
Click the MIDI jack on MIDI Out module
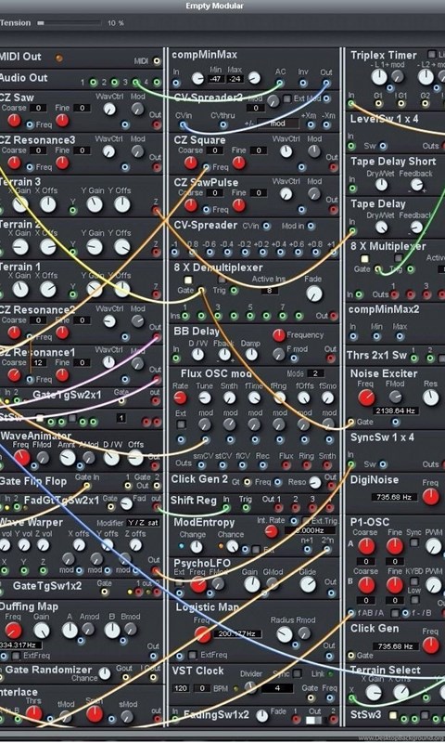coord(157,61)
